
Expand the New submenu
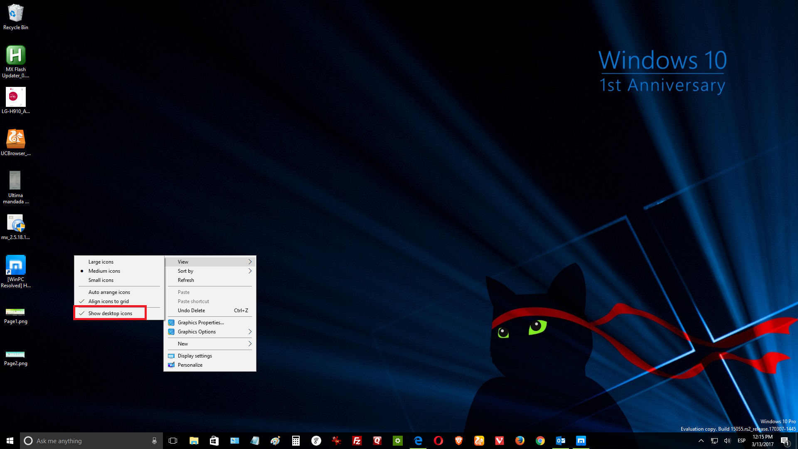(x=210, y=344)
